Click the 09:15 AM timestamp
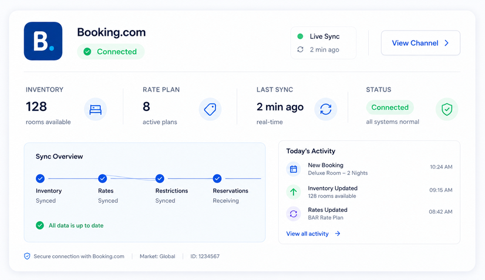Viewport: 485px width, 280px height. (441, 190)
